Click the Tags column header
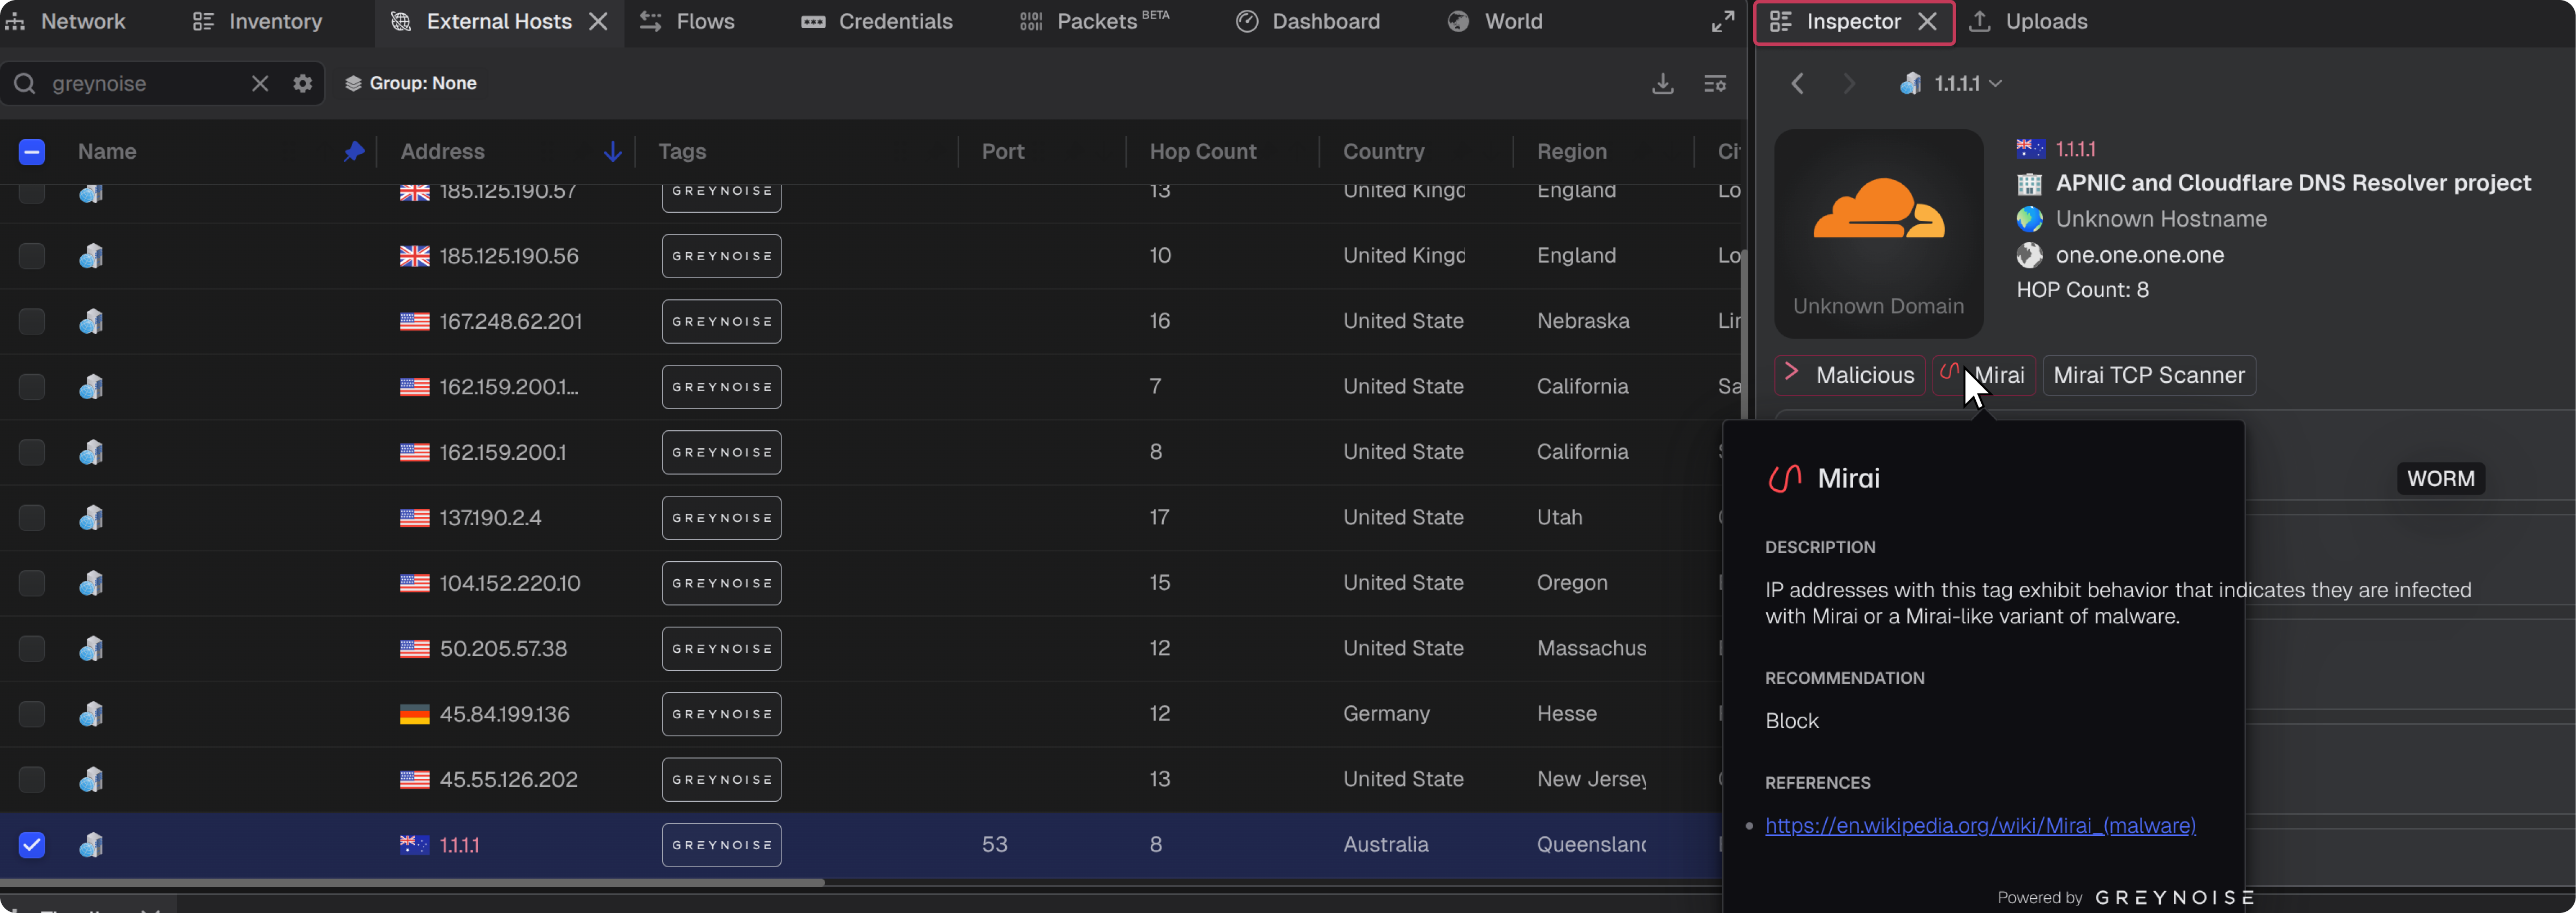The height and width of the screenshot is (913, 2576). [682, 152]
